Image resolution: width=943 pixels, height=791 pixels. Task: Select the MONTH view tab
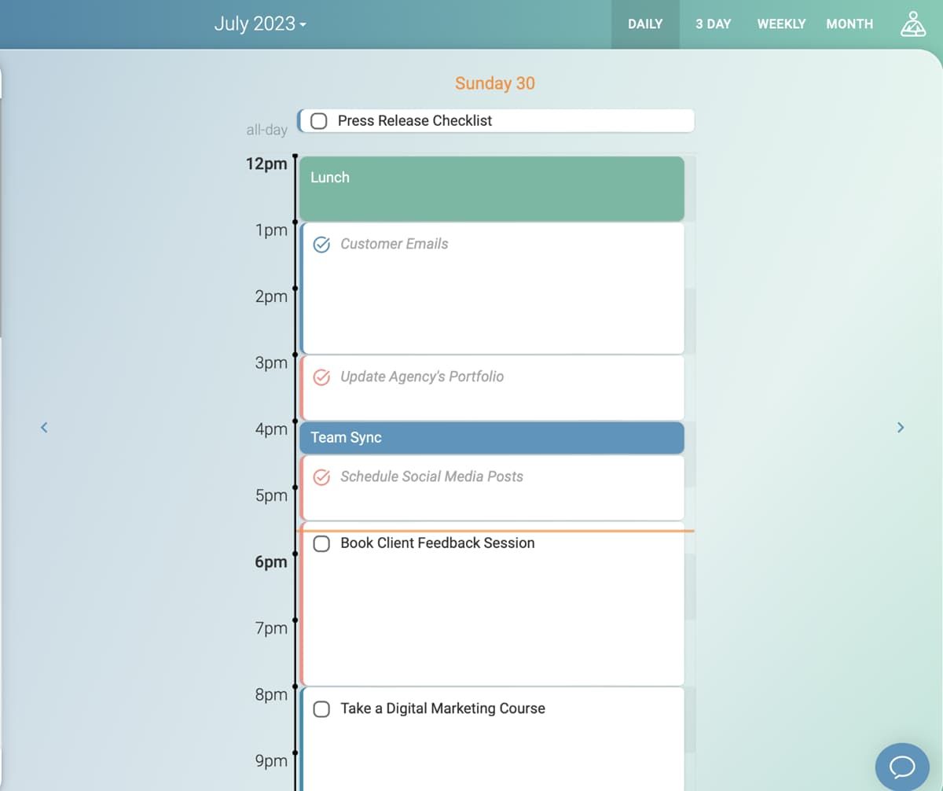tap(849, 24)
